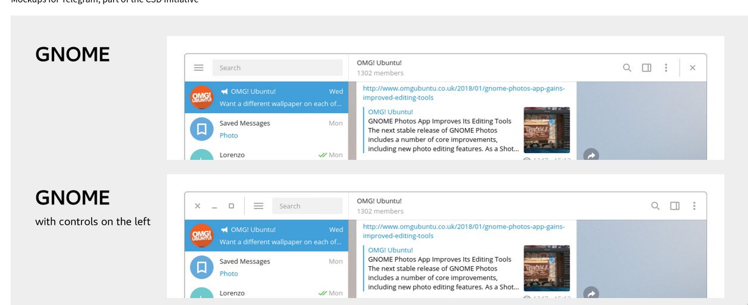Click blue OMG! Ubuntu! preview title top mockup
The width and height of the screenshot is (748, 305).
390,112
